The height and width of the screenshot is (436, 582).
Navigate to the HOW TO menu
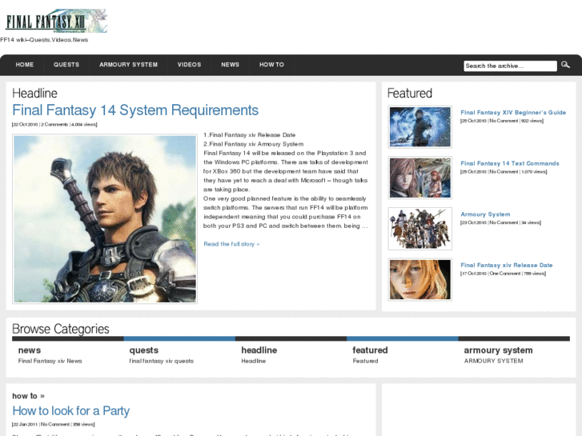(x=271, y=65)
